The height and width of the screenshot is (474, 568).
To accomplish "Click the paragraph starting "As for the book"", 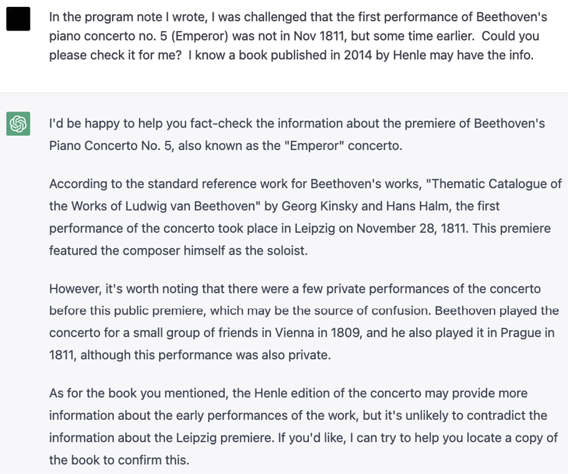I will [303, 427].
